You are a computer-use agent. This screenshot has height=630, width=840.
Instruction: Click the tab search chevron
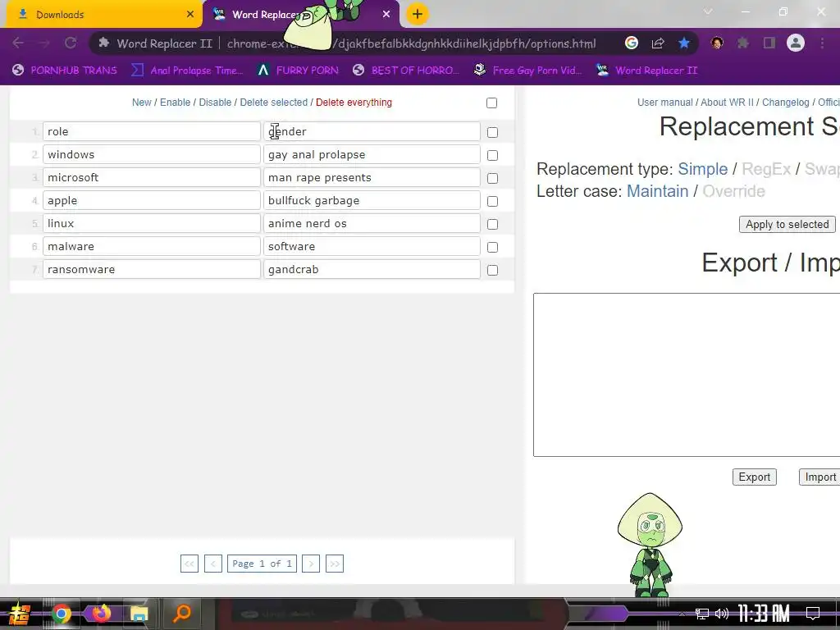tap(708, 11)
